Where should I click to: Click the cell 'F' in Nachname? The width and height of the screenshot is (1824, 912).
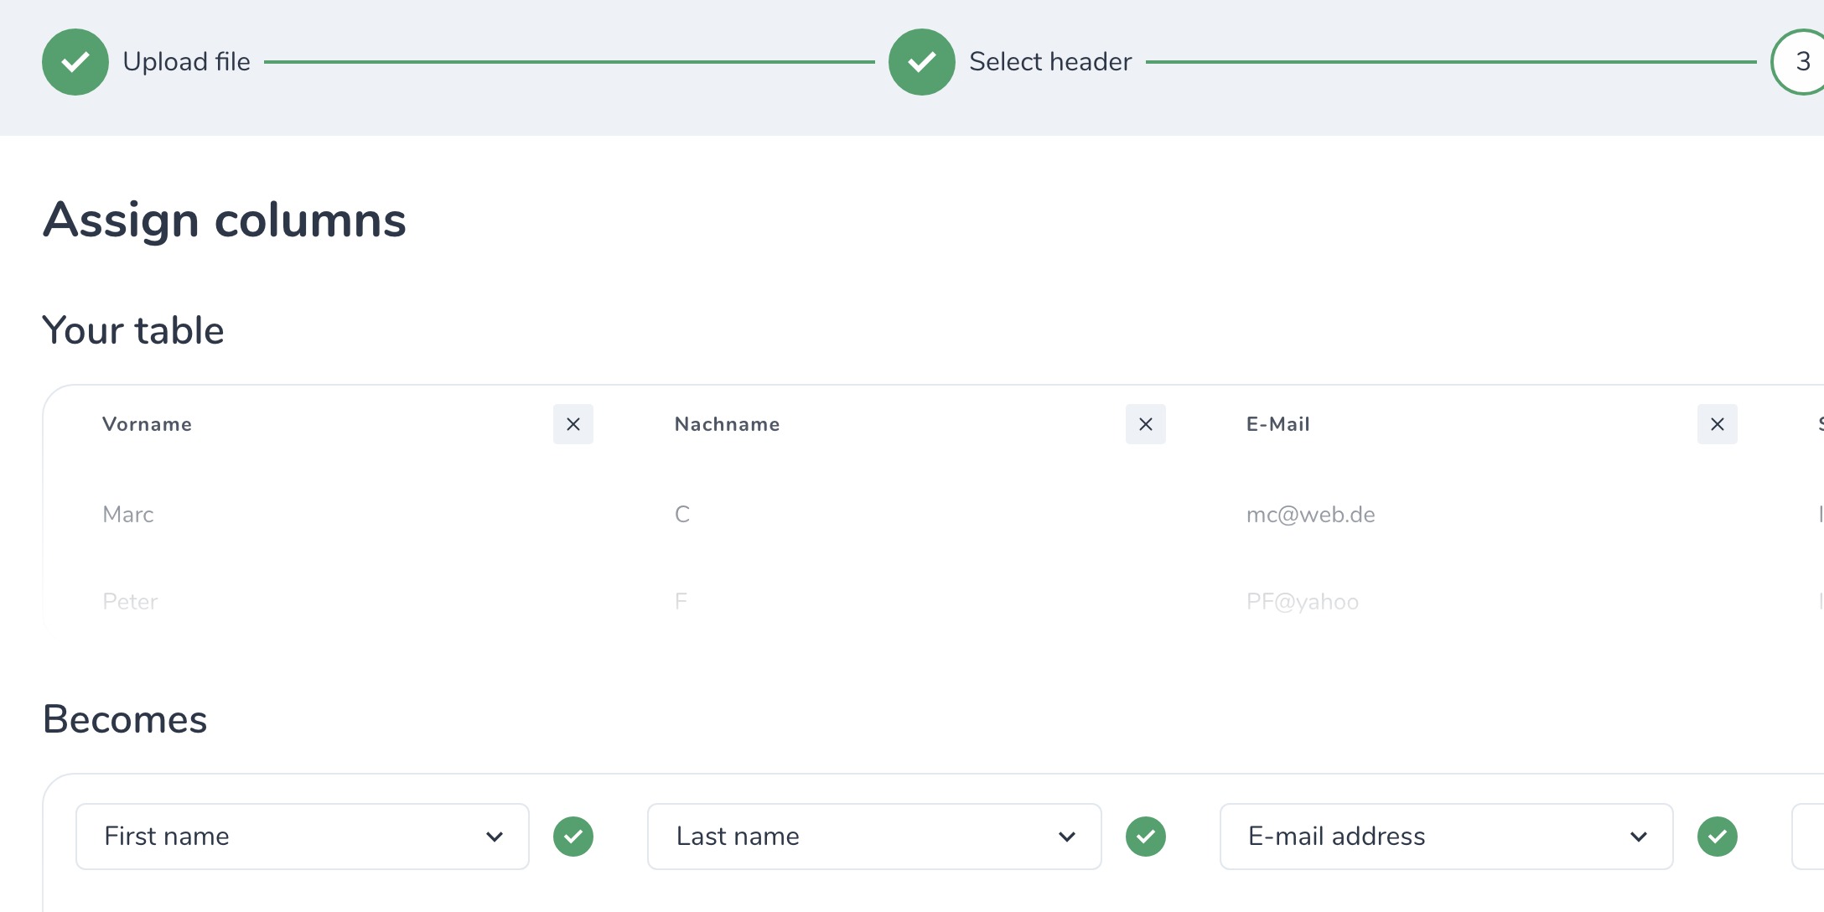681,602
